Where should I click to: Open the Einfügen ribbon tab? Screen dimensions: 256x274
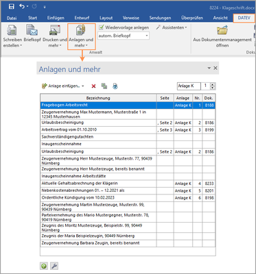click(56, 18)
